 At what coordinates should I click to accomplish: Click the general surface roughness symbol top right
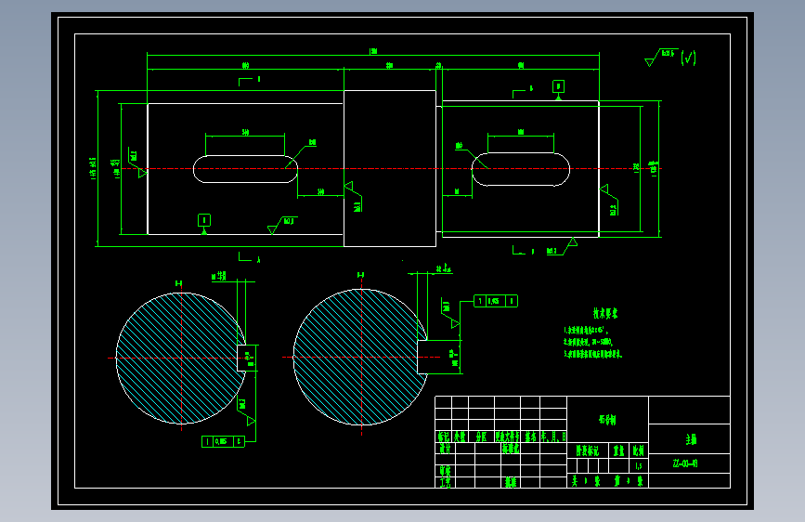[x=661, y=57]
